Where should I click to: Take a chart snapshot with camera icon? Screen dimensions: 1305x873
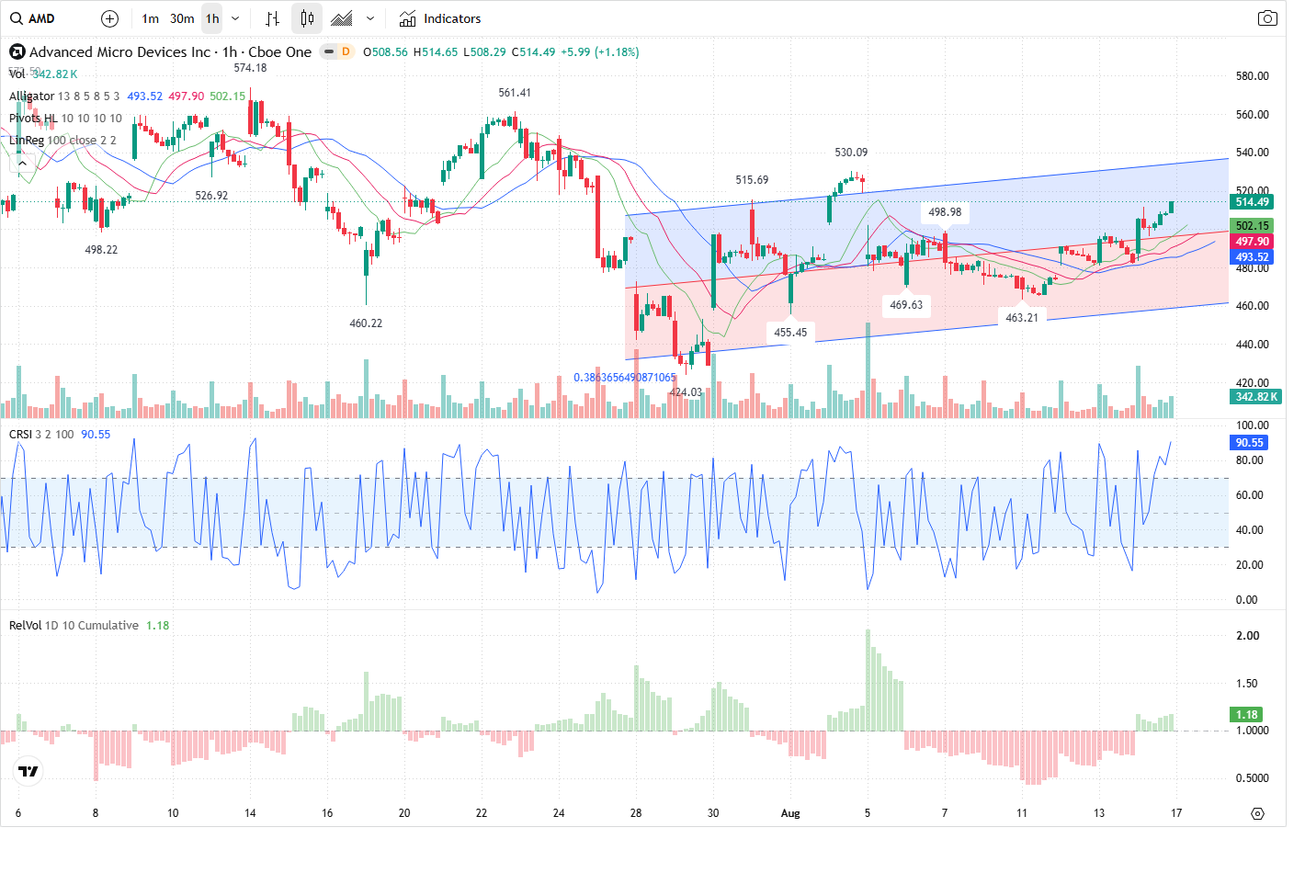click(1267, 18)
